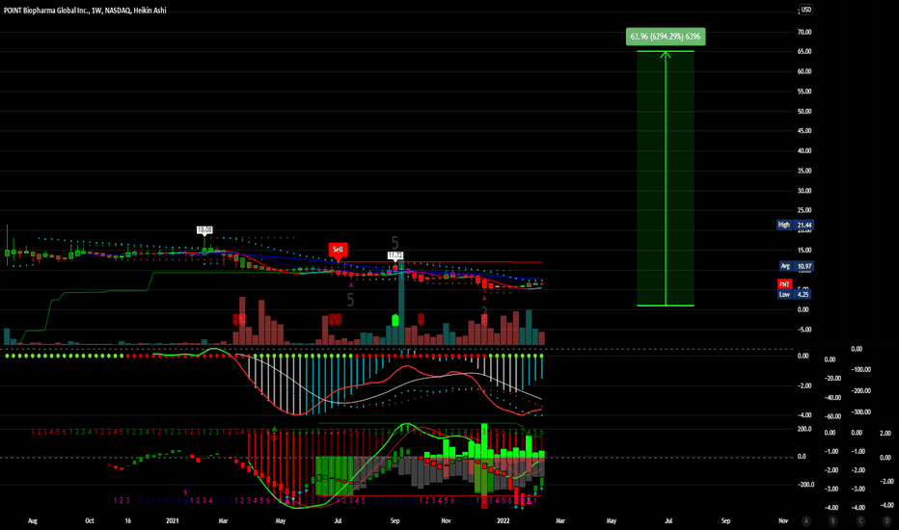Click the 70.00 price axis value

click(x=804, y=32)
